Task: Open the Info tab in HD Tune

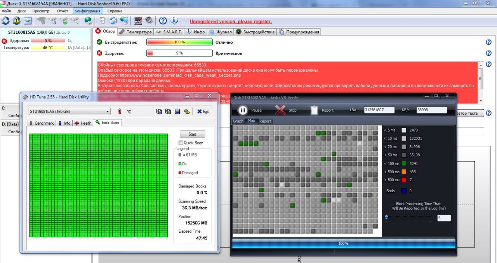Action: click(x=64, y=123)
